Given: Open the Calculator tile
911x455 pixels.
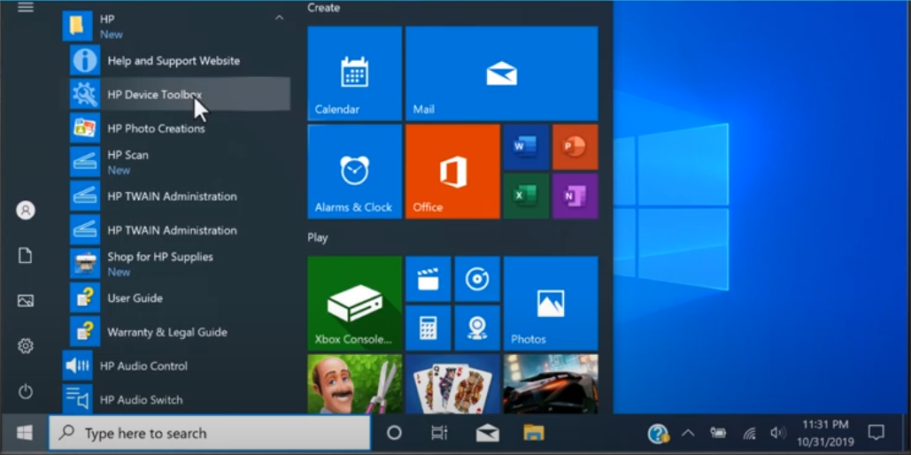Looking at the screenshot, I should click(x=428, y=328).
